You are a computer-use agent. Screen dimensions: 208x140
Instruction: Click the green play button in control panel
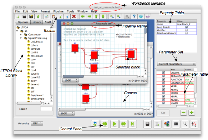pos(114,124)
